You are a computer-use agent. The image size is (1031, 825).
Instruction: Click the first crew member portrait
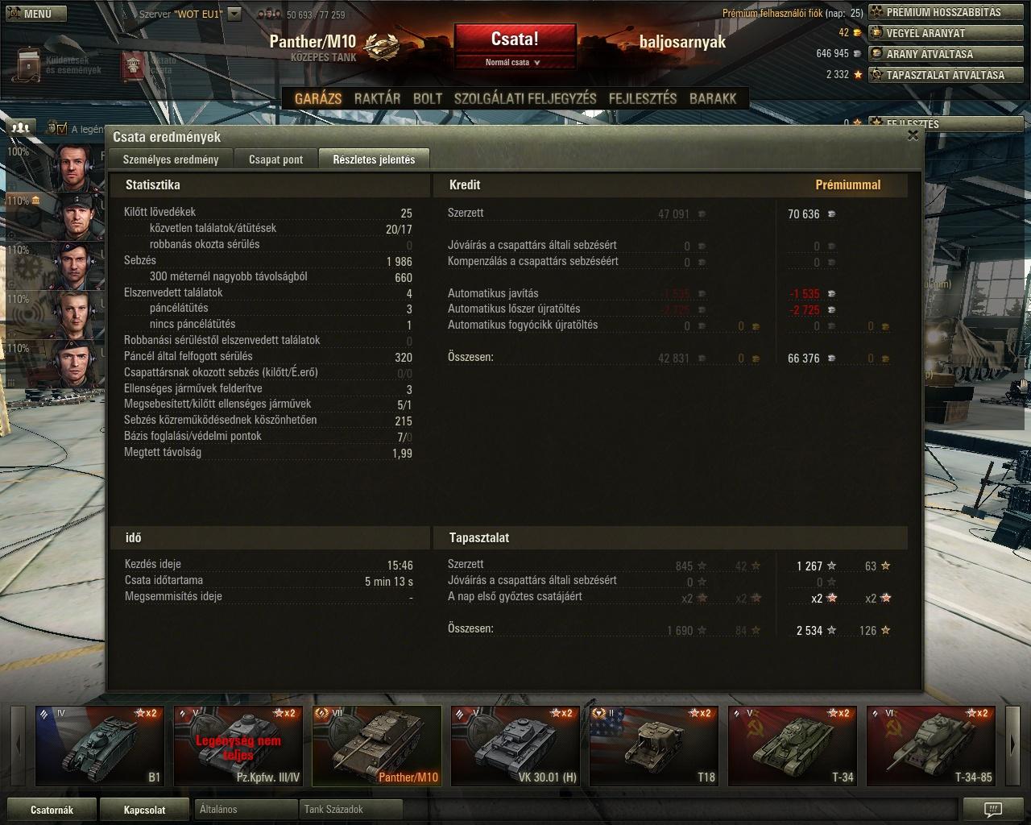72,164
